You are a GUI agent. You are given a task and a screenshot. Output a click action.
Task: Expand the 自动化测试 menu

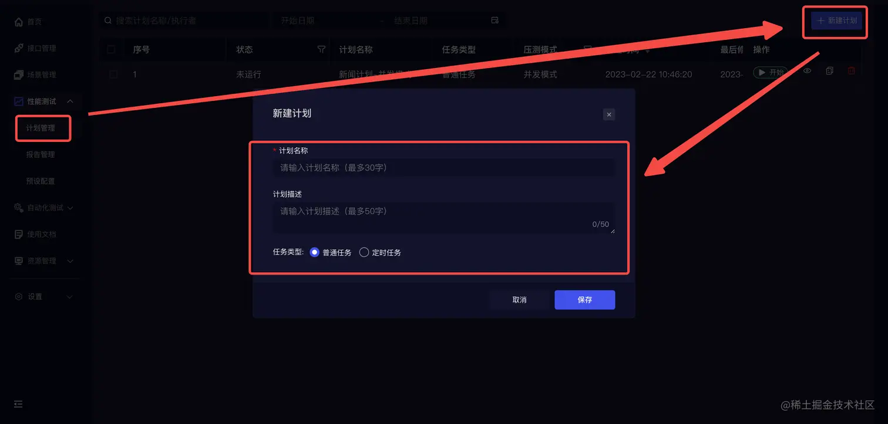pos(70,208)
